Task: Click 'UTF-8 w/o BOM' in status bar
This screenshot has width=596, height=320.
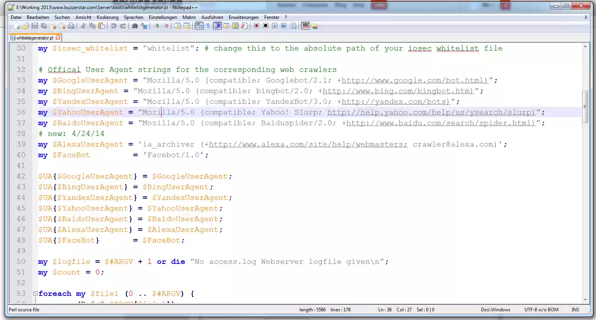Action: [x=541, y=310]
